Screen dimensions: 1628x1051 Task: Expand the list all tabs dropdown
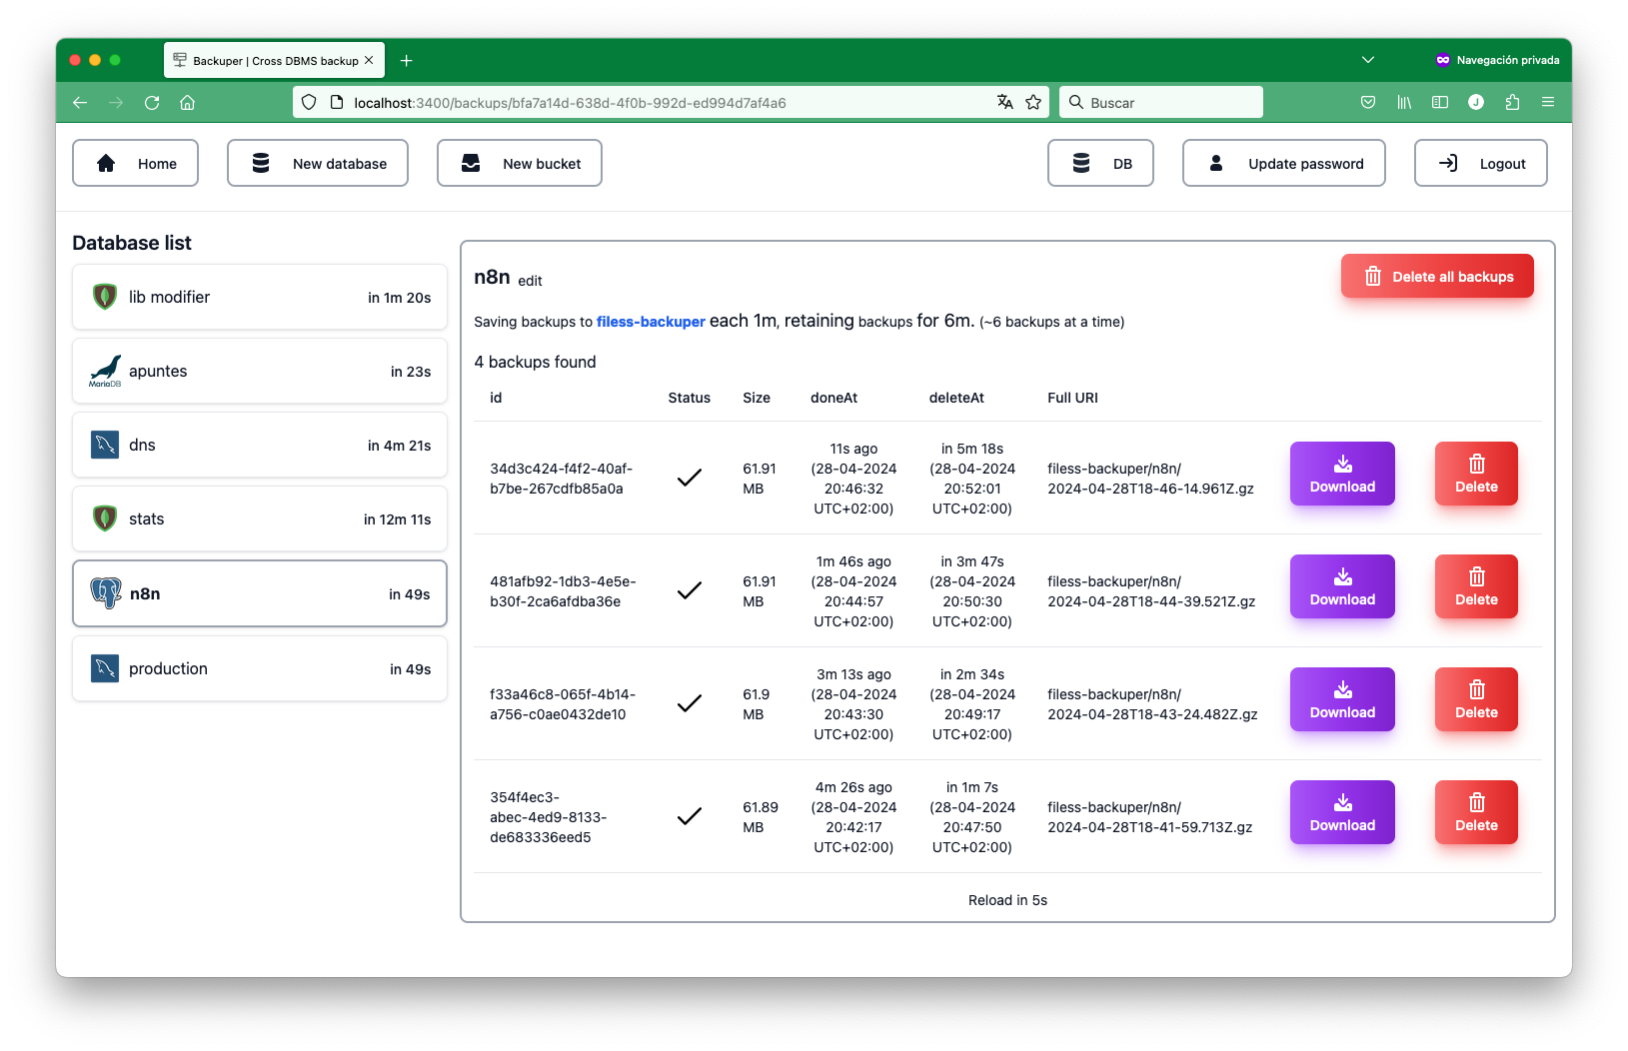[x=1368, y=60]
